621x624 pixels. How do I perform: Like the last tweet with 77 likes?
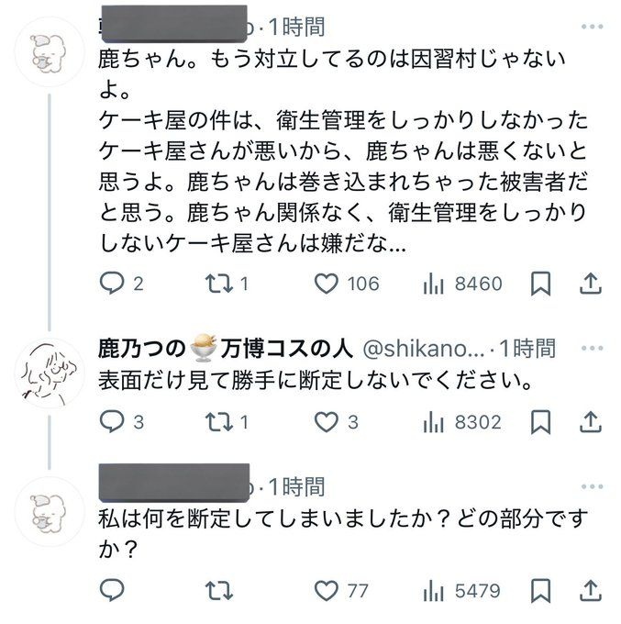click(x=327, y=588)
